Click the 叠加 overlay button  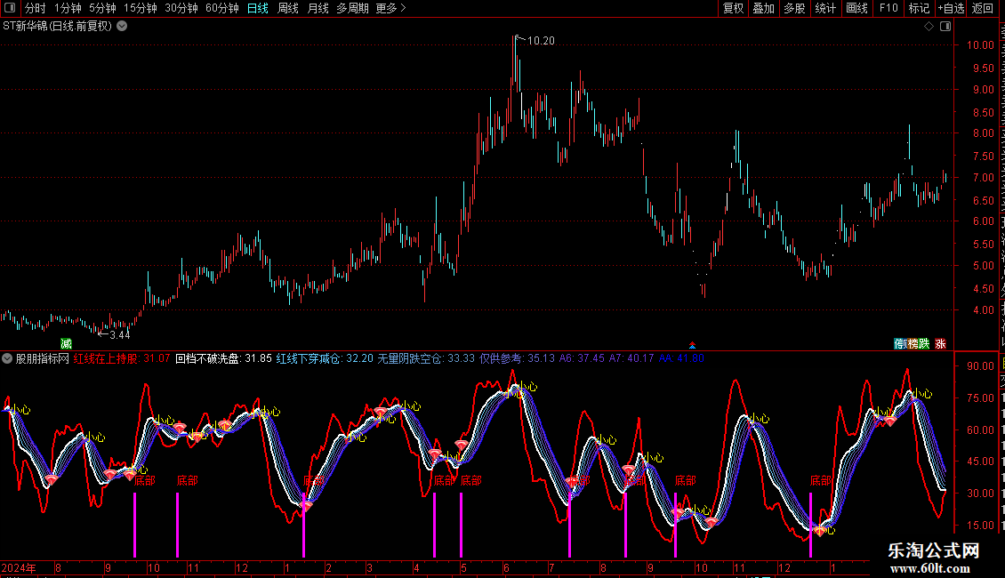point(763,8)
